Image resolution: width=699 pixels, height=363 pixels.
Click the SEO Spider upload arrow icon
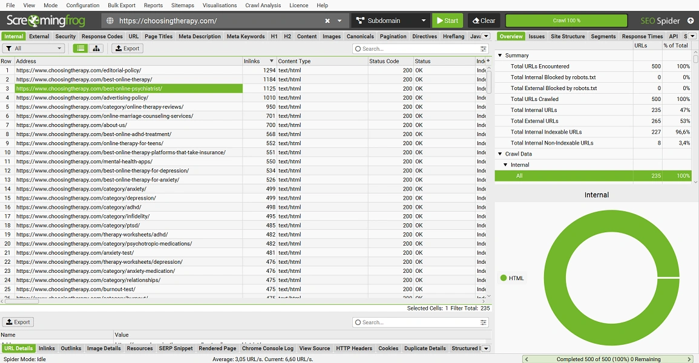(690, 21)
